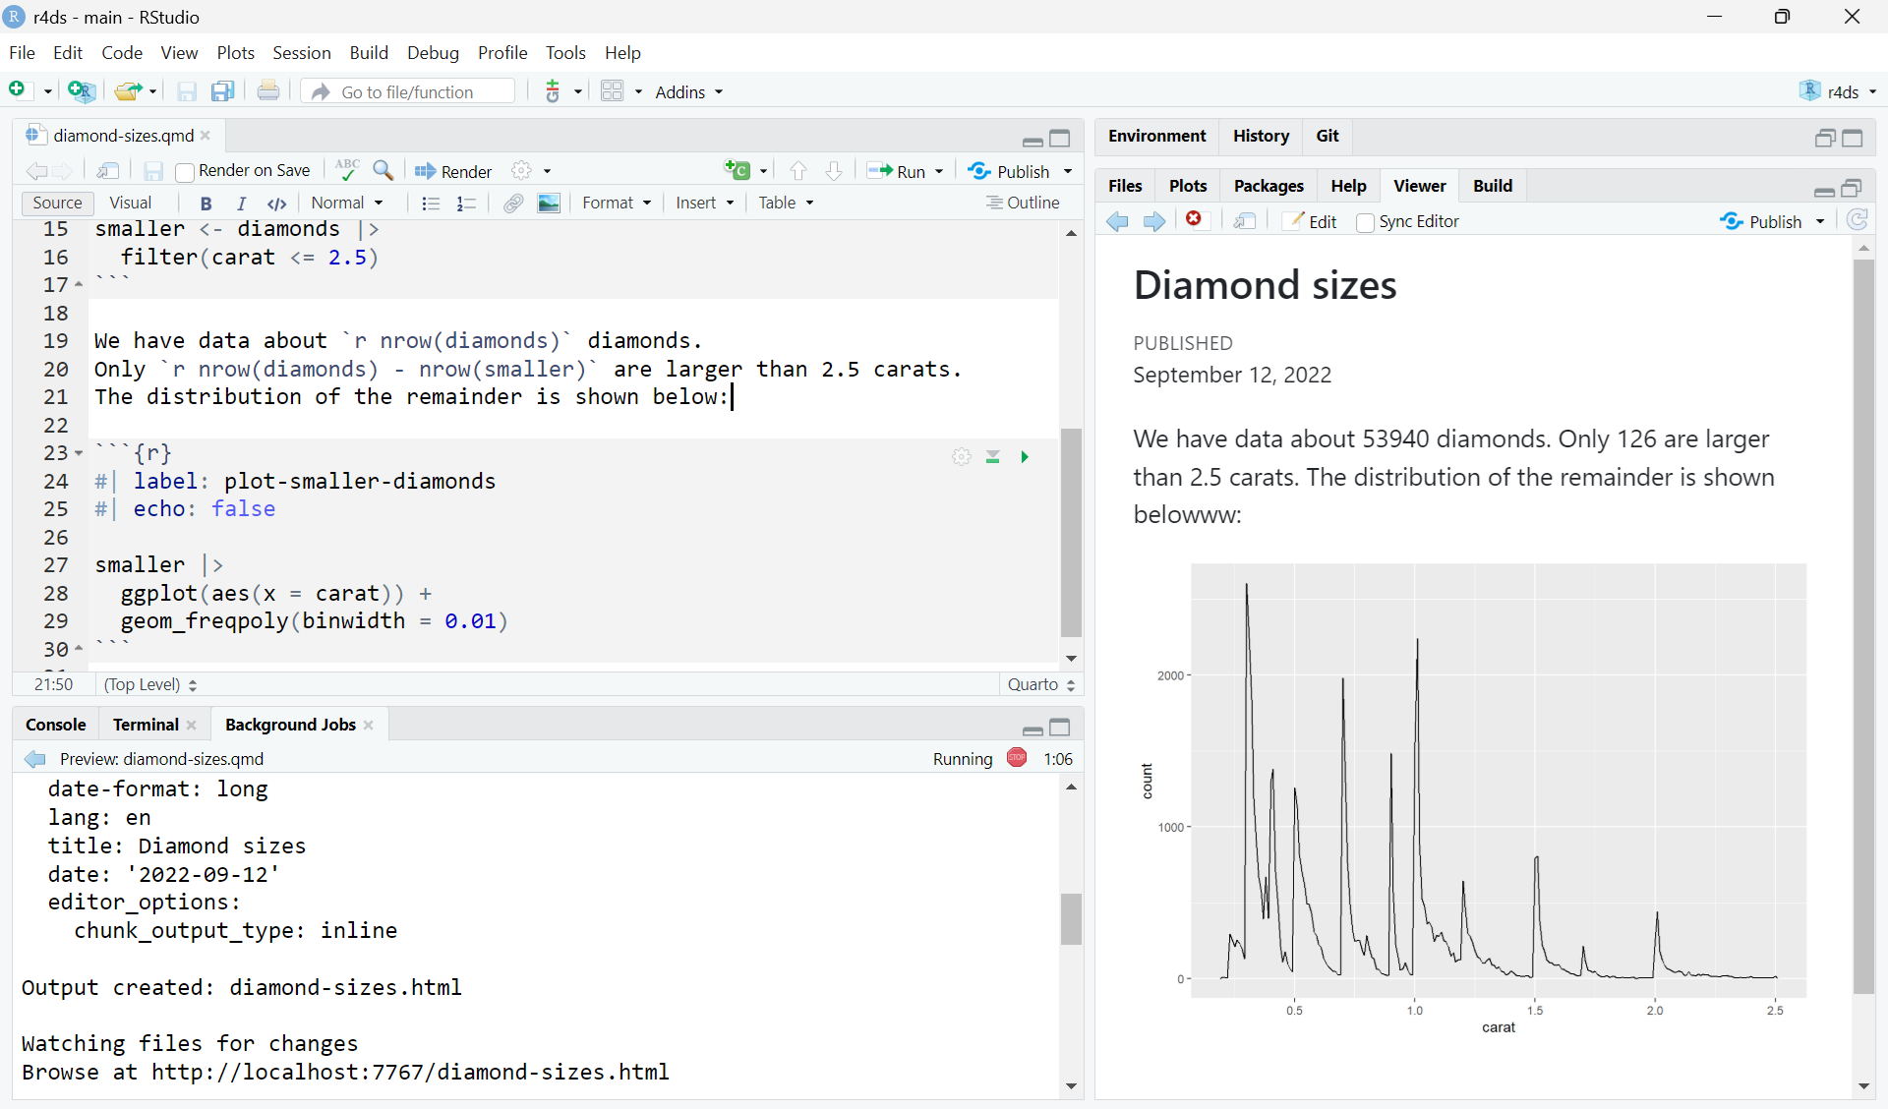Expand the Insert dropdown menu
Image resolution: width=1888 pixels, height=1109 pixels.
click(x=705, y=203)
